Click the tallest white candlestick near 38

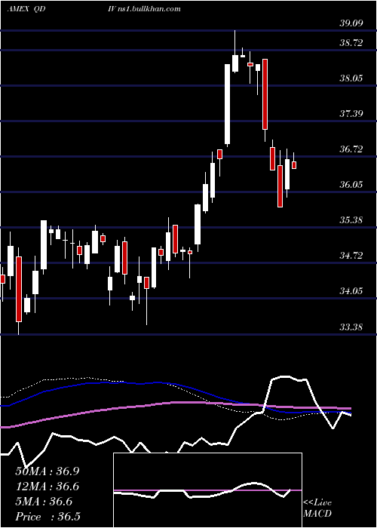point(228,104)
